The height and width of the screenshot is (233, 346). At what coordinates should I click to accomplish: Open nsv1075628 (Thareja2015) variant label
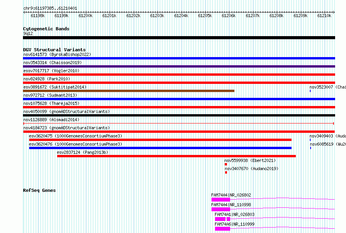(x=51, y=103)
